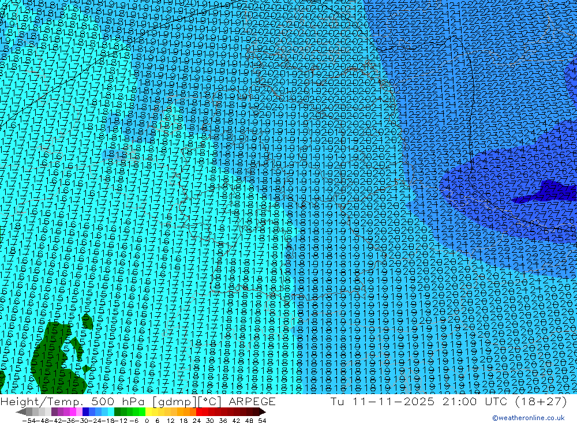Click the '54' legend scale label at right end
The height and width of the screenshot is (423, 577).
[x=262, y=421]
